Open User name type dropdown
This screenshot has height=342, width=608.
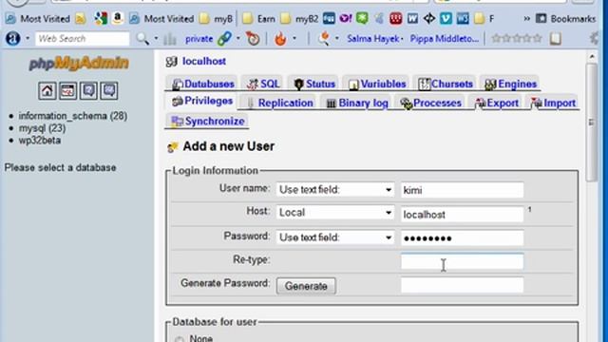coord(335,190)
